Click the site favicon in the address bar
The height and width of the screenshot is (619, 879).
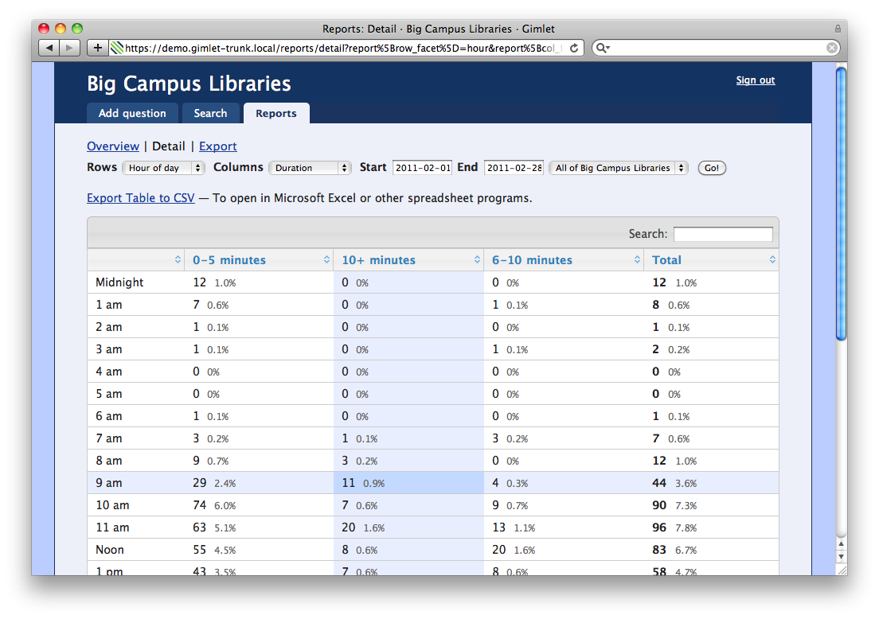coord(116,49)
